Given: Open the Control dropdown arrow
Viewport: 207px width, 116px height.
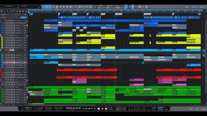Looking at the screenshot, I should click(39, 8).
